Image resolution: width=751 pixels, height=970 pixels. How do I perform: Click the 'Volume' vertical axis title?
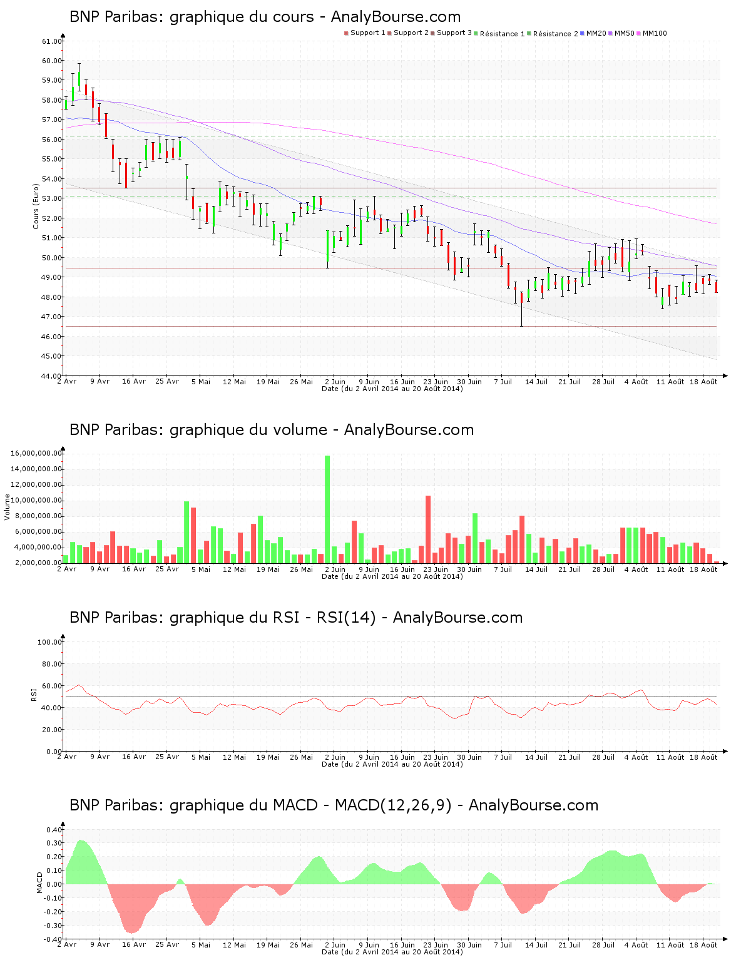click(8, 507)
